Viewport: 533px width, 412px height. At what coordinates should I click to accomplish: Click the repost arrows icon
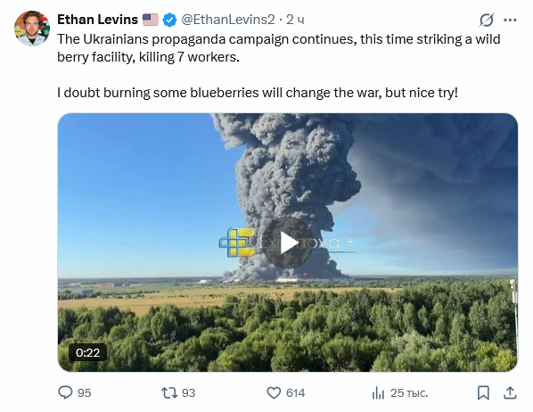[x=169, y=392]
